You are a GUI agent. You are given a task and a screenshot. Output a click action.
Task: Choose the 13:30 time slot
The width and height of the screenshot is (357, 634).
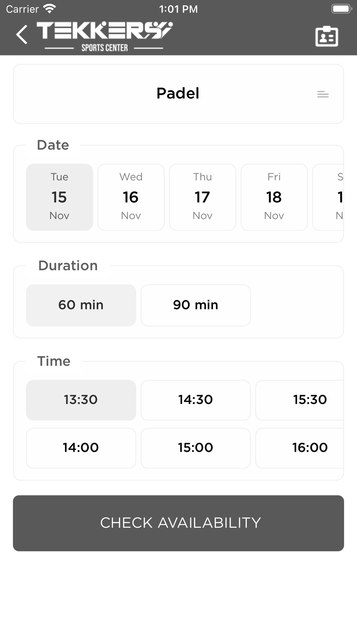[81, 400]
